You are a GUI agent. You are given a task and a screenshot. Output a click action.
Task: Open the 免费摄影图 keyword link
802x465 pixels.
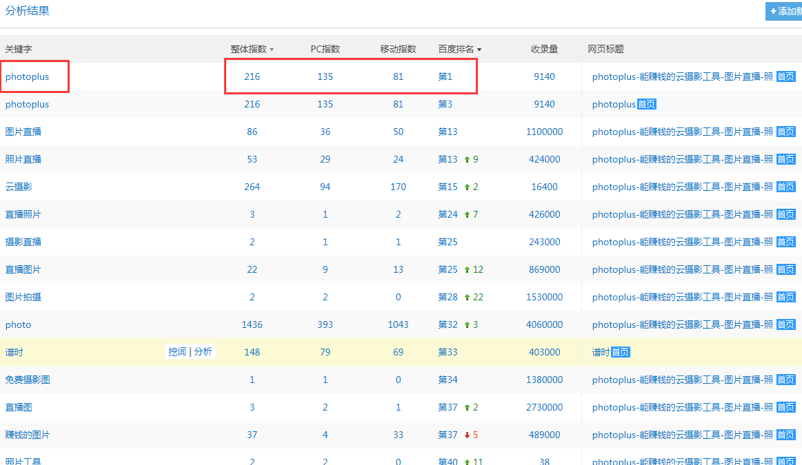[x=28, y=380]
